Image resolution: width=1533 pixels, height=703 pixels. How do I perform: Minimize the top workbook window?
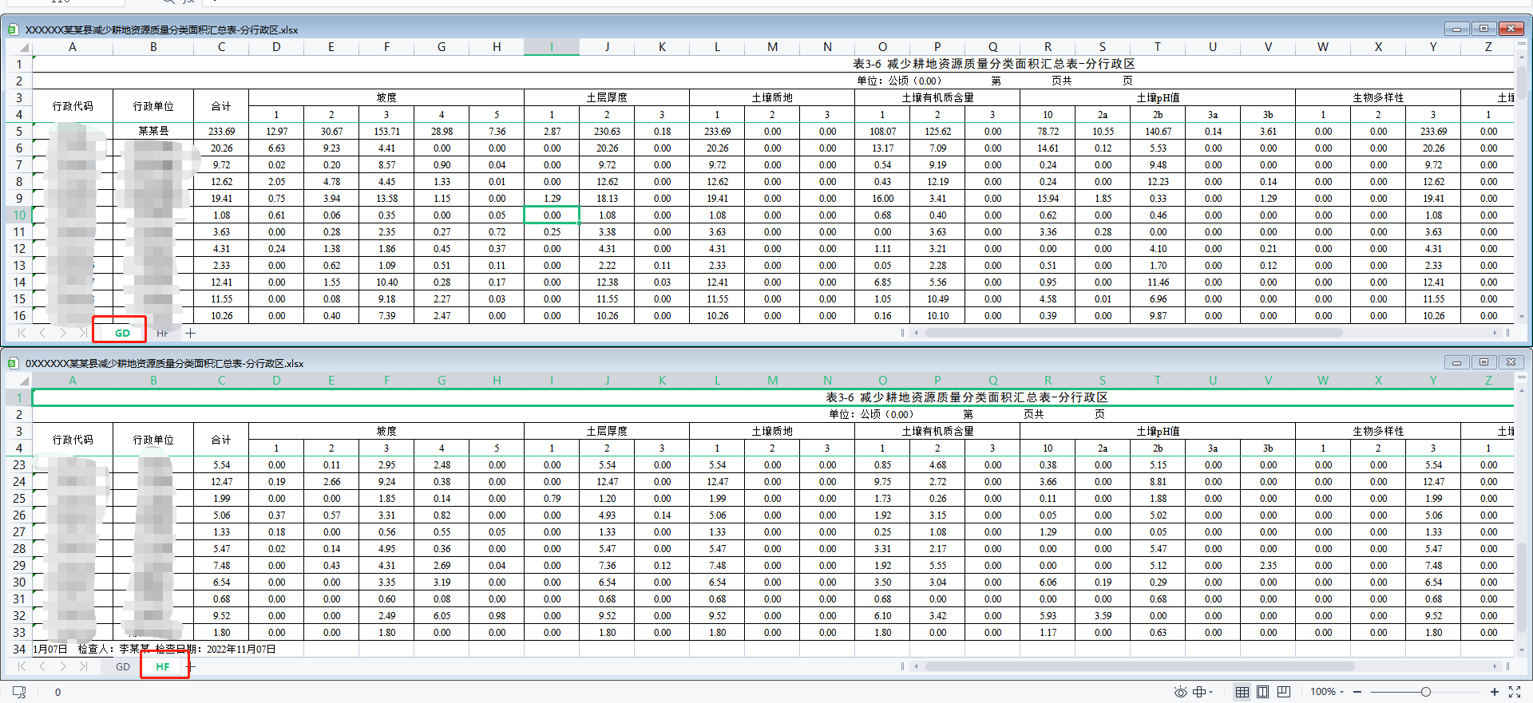click(1456, 29)
